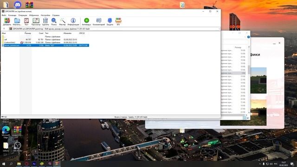The image size is (297, 167).
Task: Run the Тест (Test) archive tool
Action: point(26,22)
